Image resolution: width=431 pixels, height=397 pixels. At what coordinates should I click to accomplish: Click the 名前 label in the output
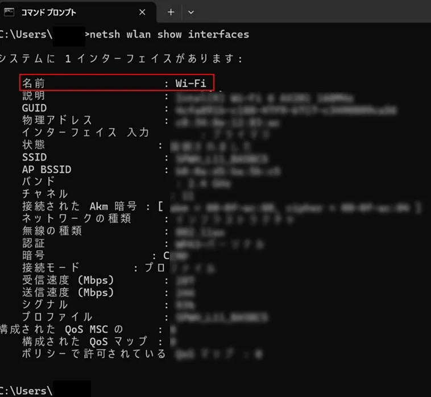click(34, 83)
